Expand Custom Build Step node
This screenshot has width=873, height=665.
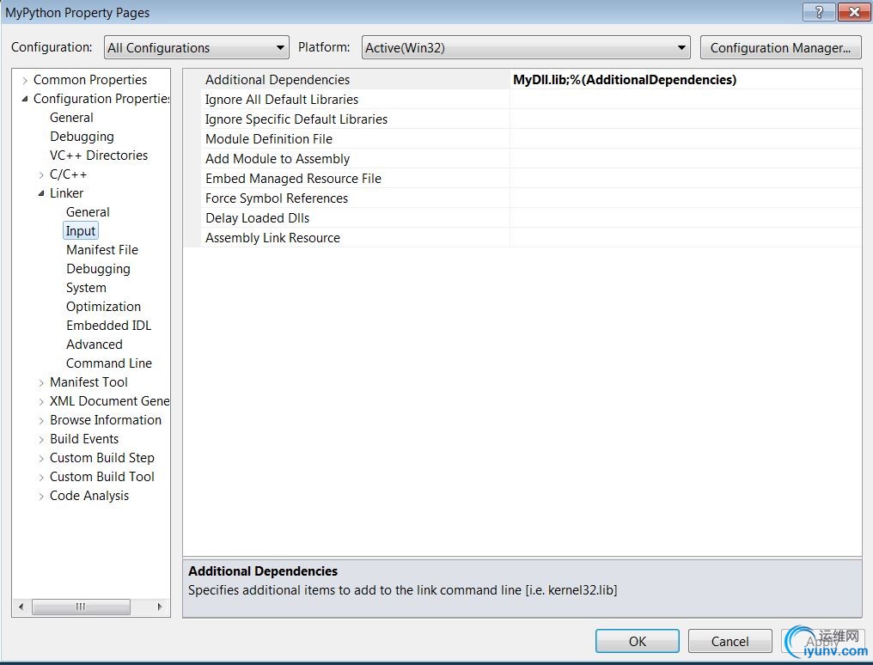[x=41, y=459]
